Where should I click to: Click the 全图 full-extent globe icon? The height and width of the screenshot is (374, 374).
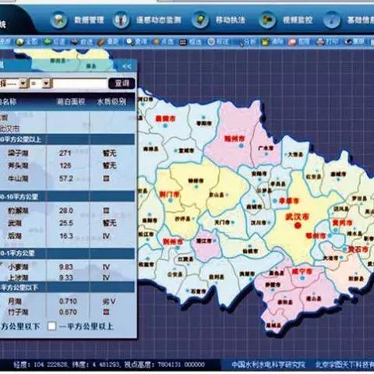pos(19,42)
